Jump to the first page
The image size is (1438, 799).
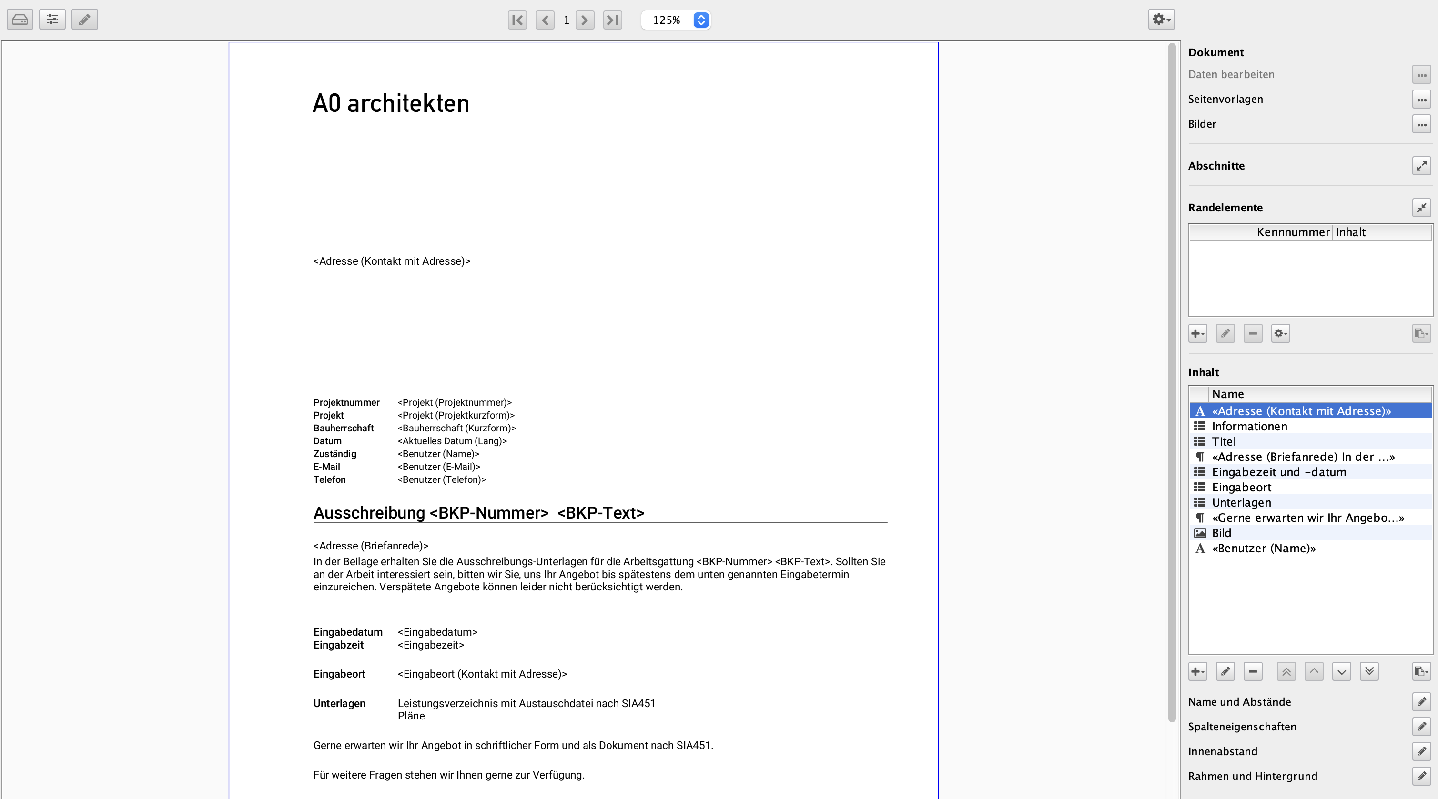[517, 20]
